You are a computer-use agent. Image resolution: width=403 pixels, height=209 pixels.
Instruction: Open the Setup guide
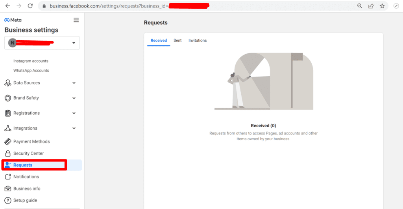25,200
